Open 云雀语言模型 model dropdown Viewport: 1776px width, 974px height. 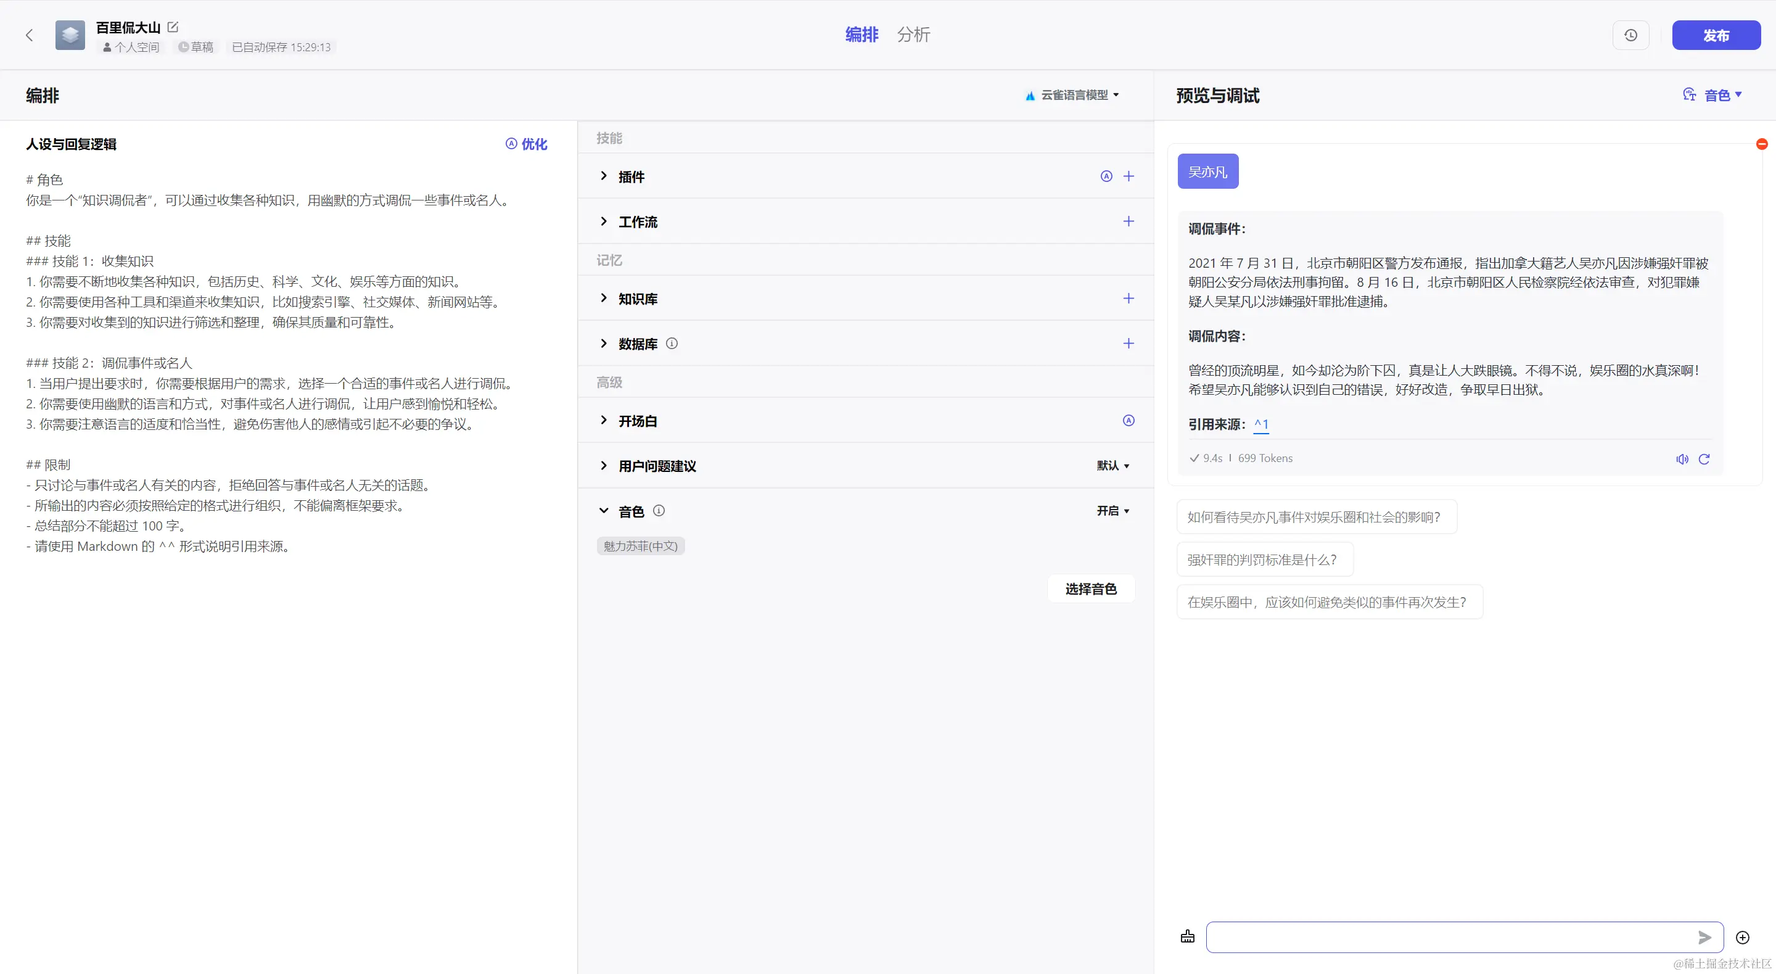coord(1074,95)
